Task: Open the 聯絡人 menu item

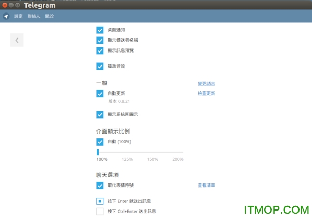Action: [x=34, y=16]
